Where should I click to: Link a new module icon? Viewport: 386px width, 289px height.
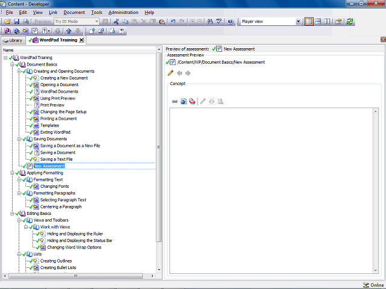[x=7, y=31]
